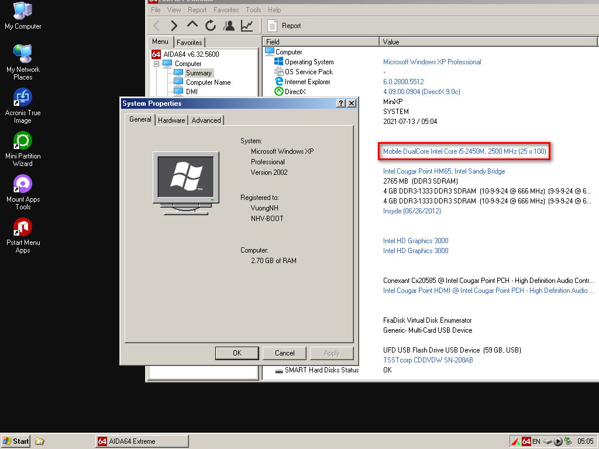Click OK in System Properties
The image size is (599, 449).
click(x=237, y=353)
